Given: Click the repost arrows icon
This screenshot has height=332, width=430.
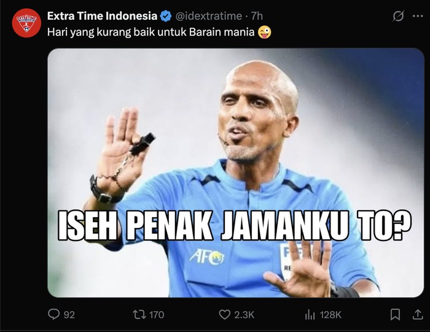Looking at the screenshot, I should pos(138,314).
